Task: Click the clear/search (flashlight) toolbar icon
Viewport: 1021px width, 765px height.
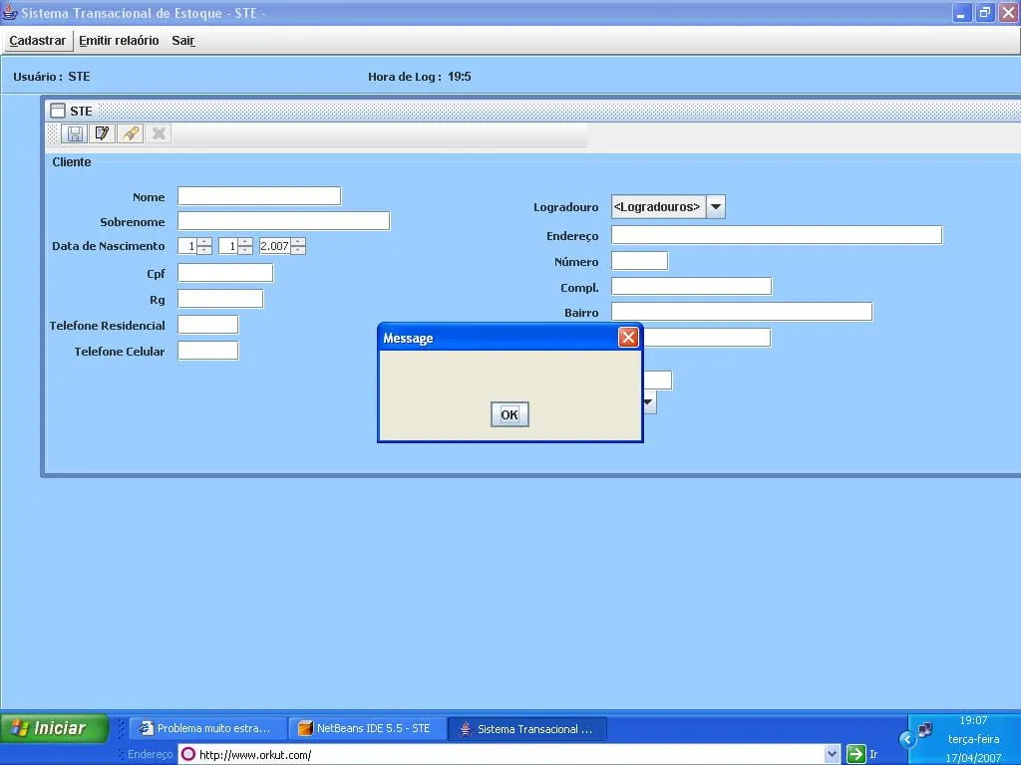Action: [131, 134]
